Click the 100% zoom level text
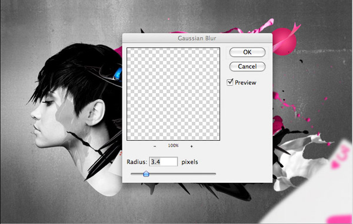The height and width of the screenshot is (224, 353). coord(173,145)
